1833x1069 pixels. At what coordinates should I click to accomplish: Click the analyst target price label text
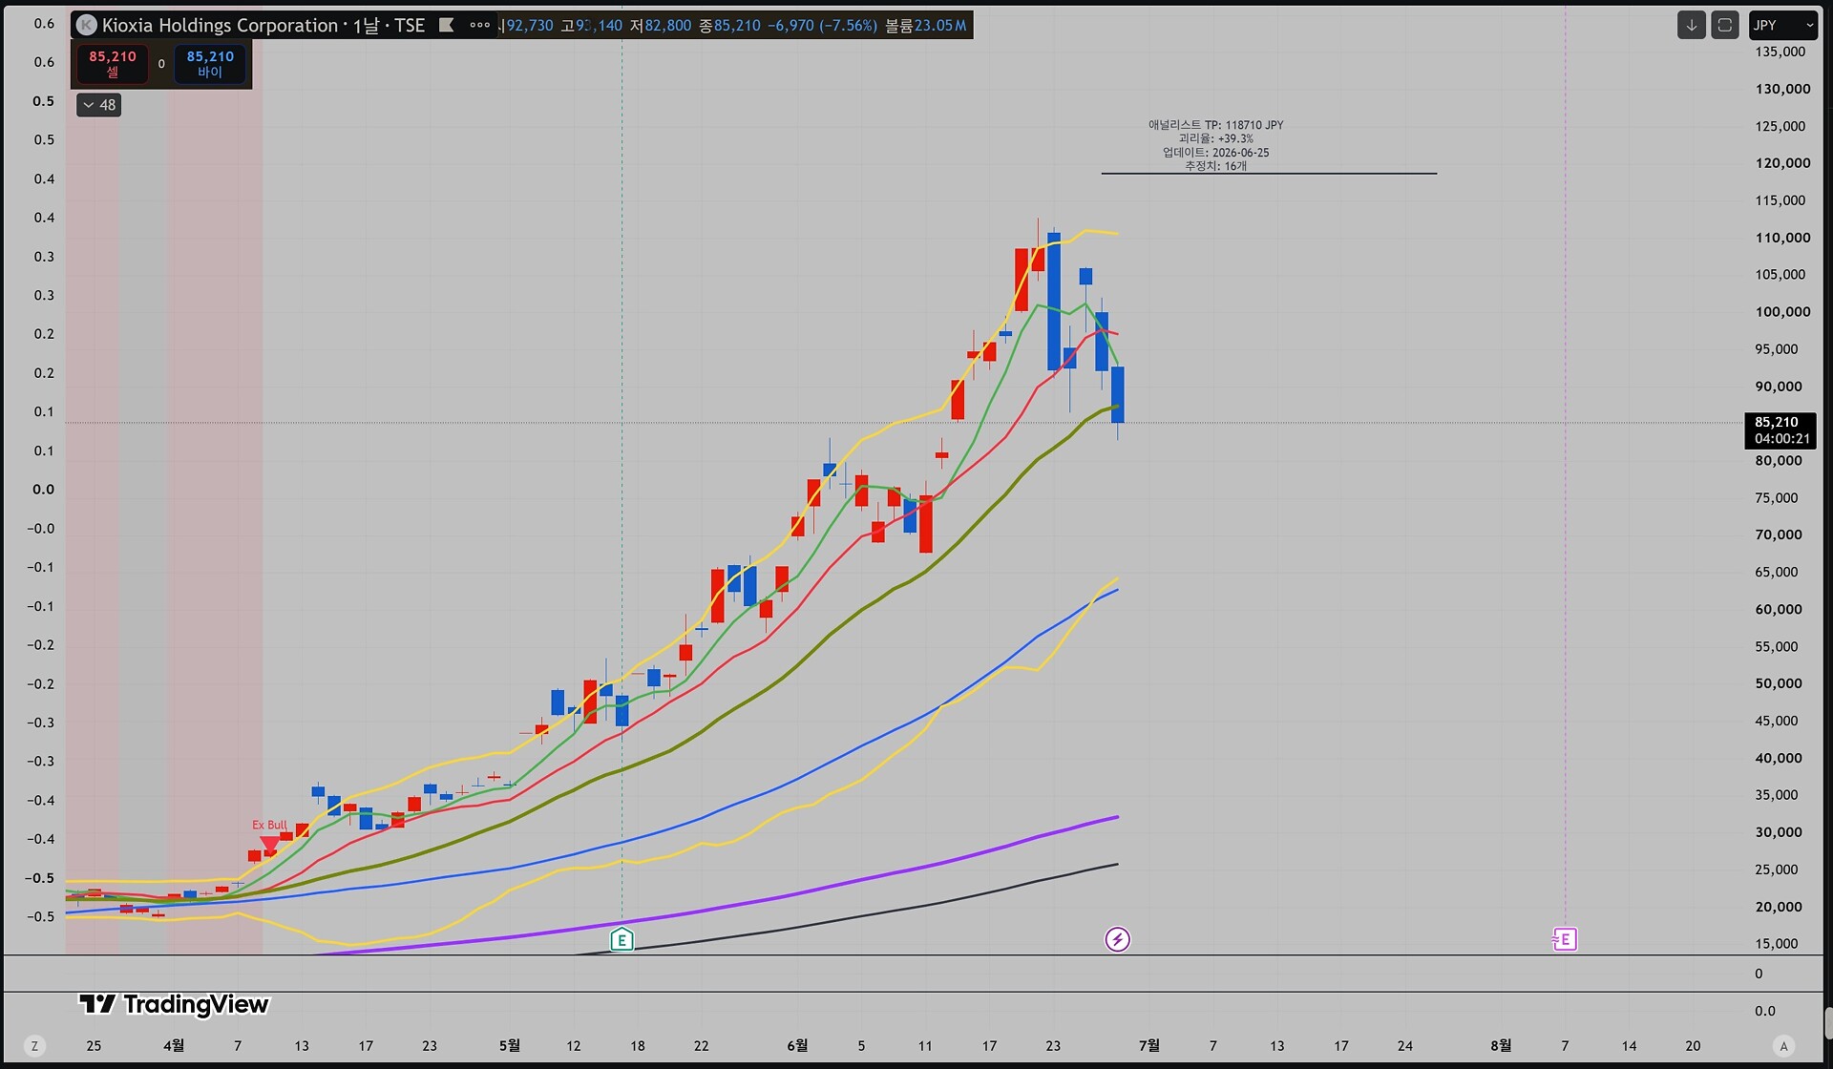coord(1215,125)
